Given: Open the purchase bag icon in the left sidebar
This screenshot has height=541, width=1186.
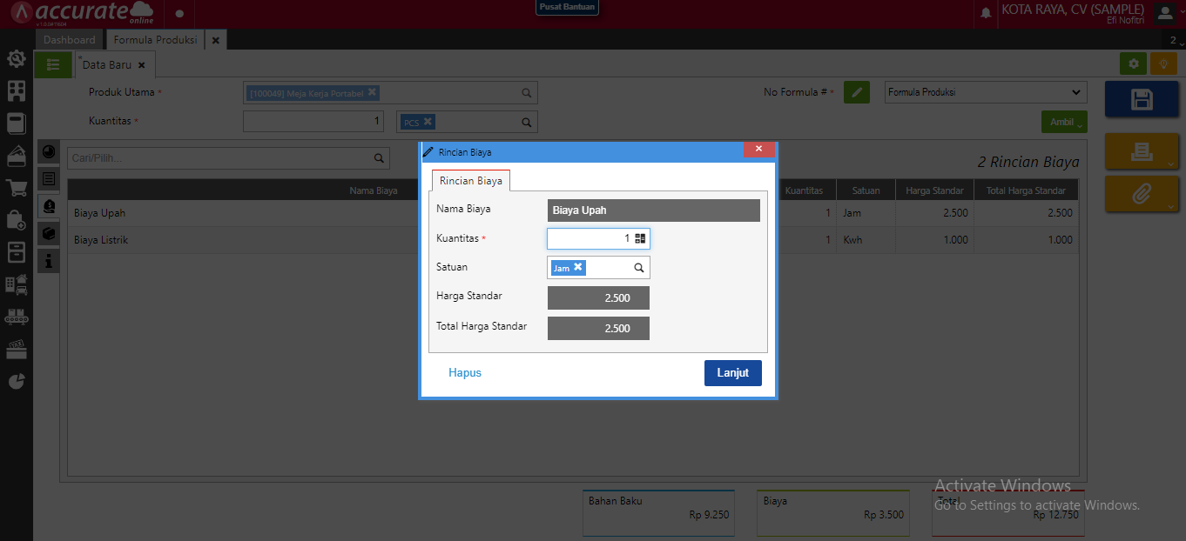Looking at the screenshot, I should click(x=16, y=220).
